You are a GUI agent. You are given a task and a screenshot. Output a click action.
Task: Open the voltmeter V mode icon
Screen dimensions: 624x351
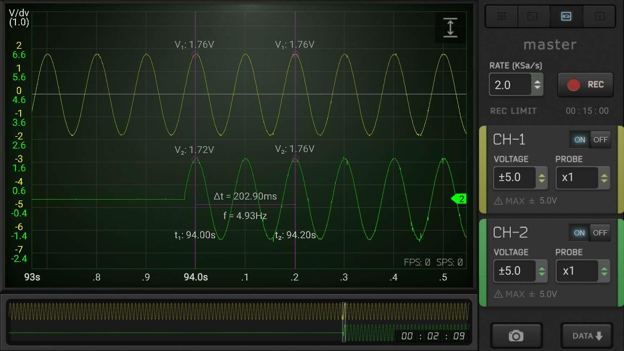[600, 16]
